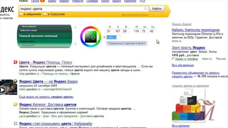Open the Словари tab
Viewport: 228px width, 128px height.
pyautogui.click(x=92, y=1)
